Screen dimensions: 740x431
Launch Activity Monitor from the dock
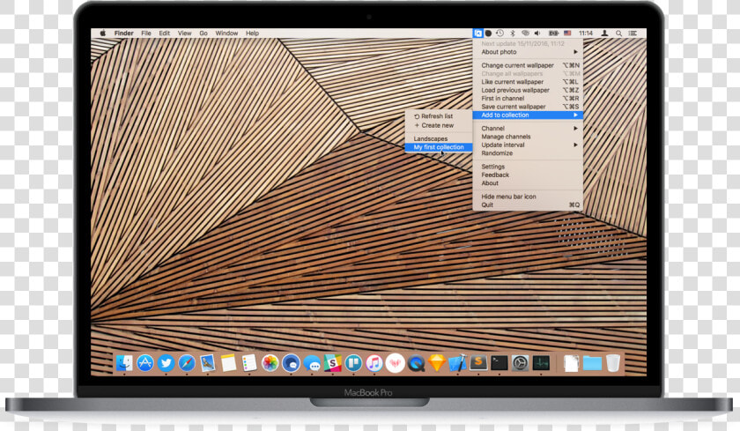coord(541,363)
